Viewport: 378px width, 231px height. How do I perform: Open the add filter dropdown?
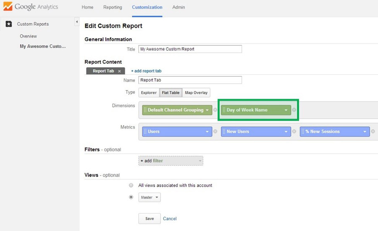click(x=171, y=161)
